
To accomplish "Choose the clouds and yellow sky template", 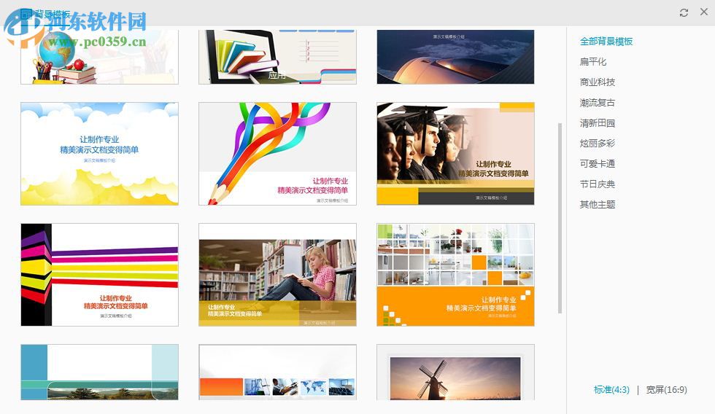I will tap(99, 154).
